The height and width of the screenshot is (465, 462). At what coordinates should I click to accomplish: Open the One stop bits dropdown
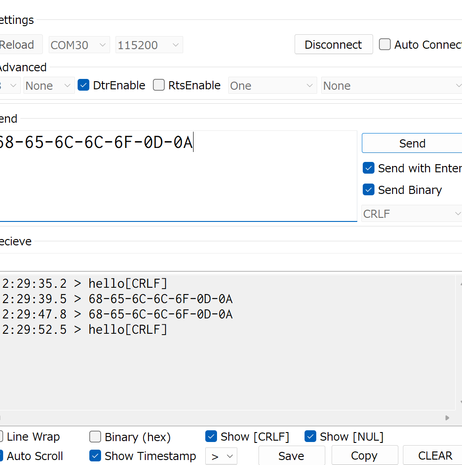coord(272,86)
